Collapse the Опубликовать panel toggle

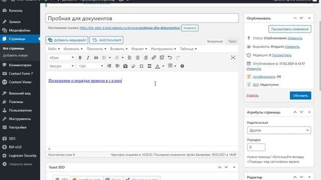[x=309, y=18]
